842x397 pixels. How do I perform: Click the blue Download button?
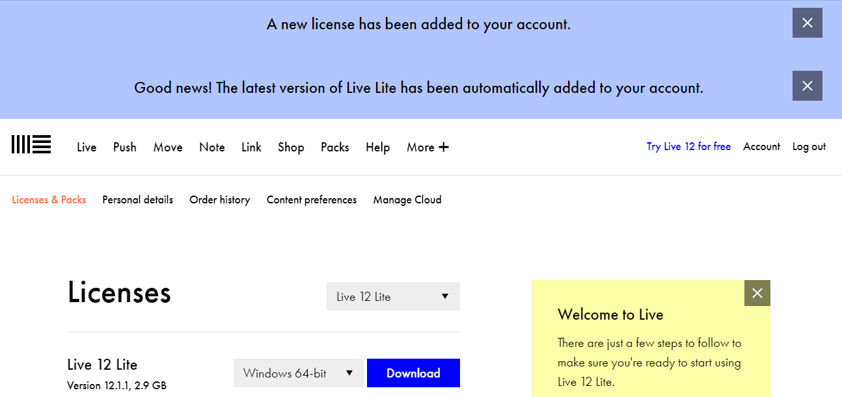[x=413, y=373]
